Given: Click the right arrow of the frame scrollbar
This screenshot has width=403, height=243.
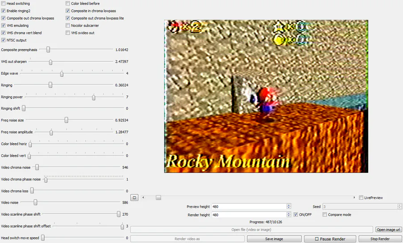Looking at the screenshot, I should point(354,197).
